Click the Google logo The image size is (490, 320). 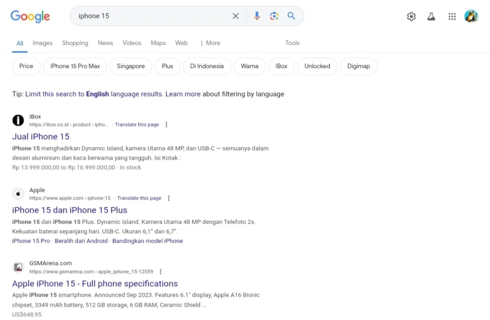30,16
